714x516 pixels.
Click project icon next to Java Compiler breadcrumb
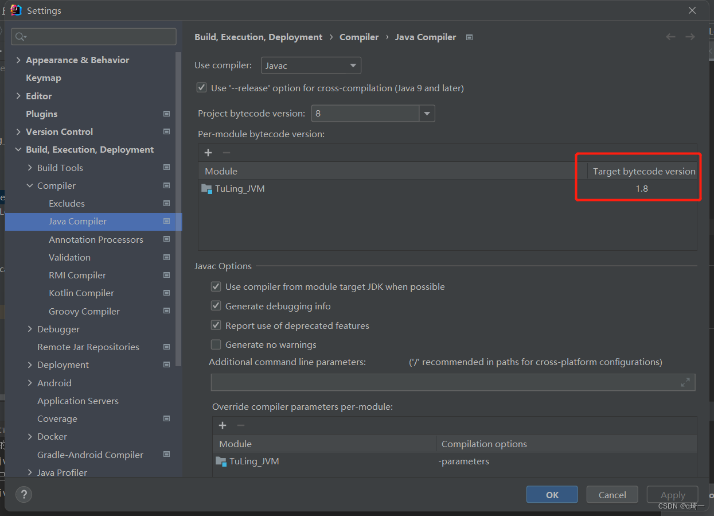(470, 37)
